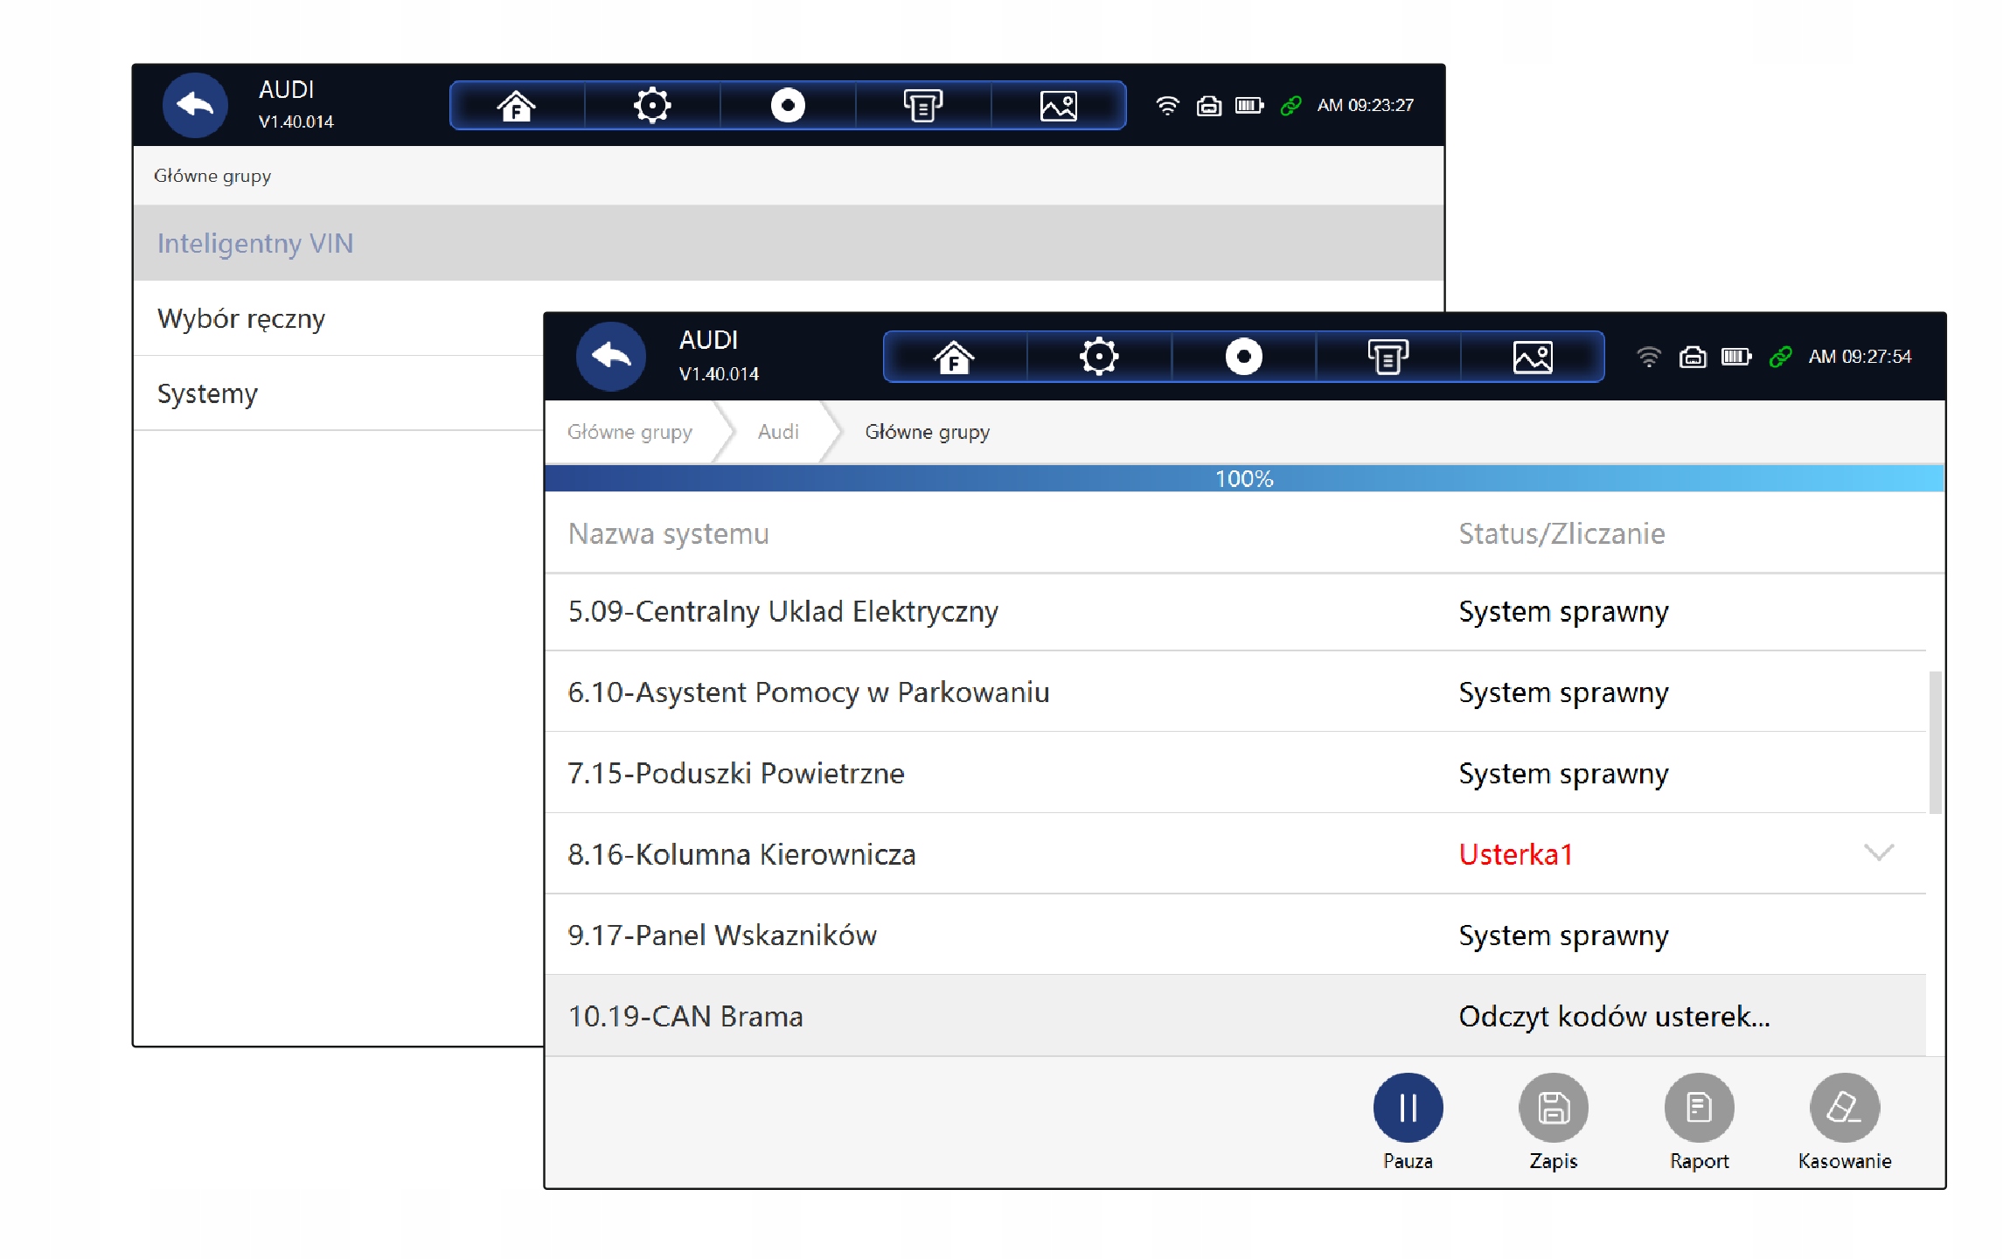The height and width of the screenshot is (1259, 2003).
Task: Select the Audi breadcrumb item
Action: [778, 432]
